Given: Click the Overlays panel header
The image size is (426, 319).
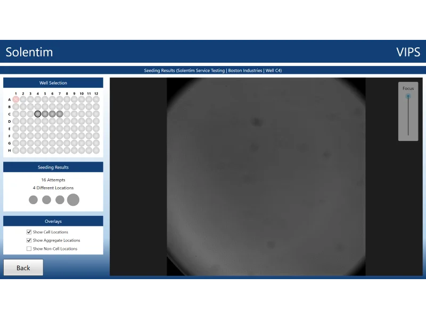Looking at the screenshot, I should tap(53, 221).
